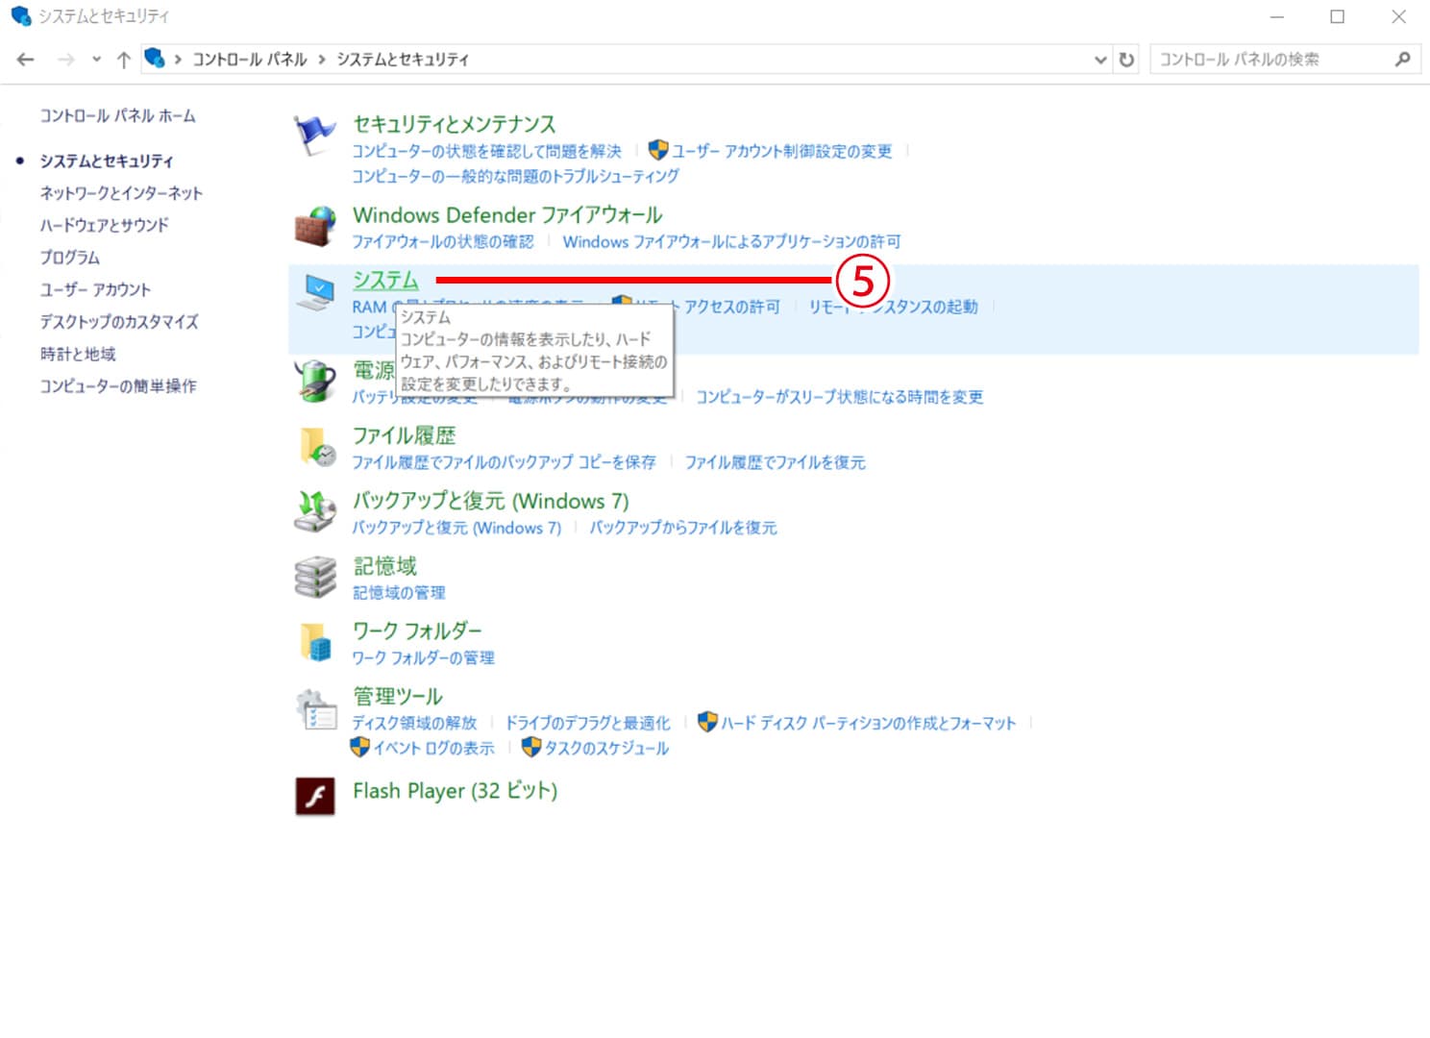Click the Flash Player red icon
The height and width of the screenshot is (1038, 1430).
pyautogui.click(x=315, y=796)
